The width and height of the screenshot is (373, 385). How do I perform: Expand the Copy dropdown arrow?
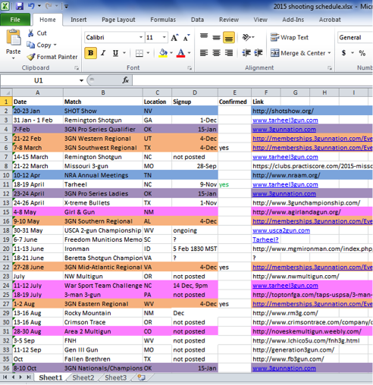click(55, 45)
